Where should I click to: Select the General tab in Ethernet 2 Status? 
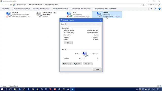[x=63, y=24]
